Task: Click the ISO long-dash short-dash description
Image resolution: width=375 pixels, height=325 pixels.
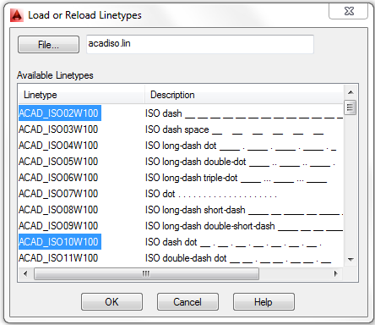Action: coord(244,210)
